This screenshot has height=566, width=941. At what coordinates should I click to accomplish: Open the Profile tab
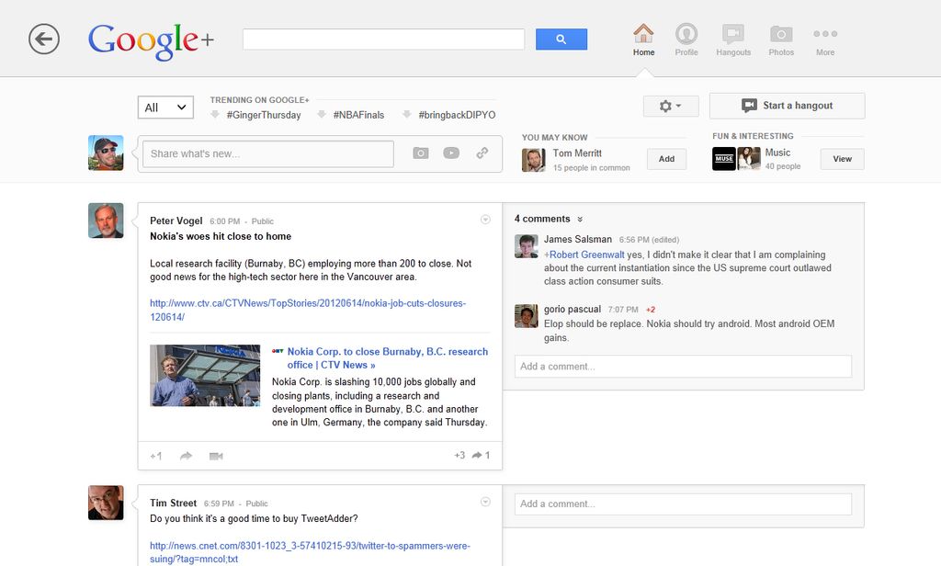686,40
